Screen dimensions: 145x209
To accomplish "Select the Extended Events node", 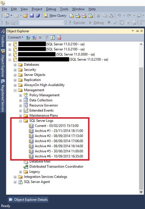I will point(41,110).
